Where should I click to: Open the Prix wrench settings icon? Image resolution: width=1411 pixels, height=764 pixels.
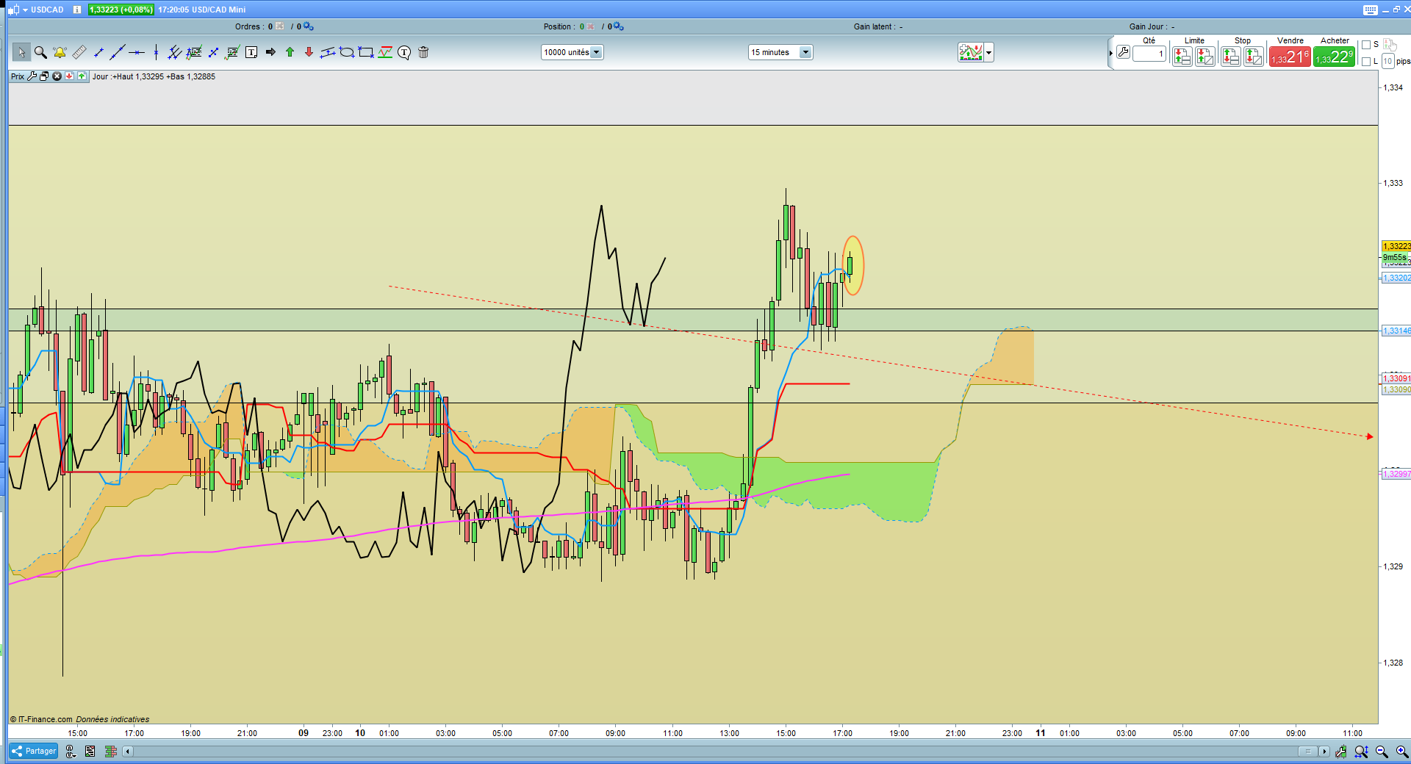point(32,76)
